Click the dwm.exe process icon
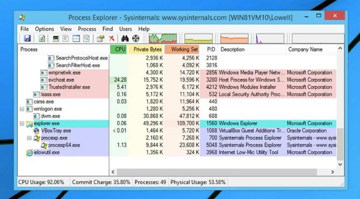Screen dimensions: 360x199 click(x=36, y=116)
